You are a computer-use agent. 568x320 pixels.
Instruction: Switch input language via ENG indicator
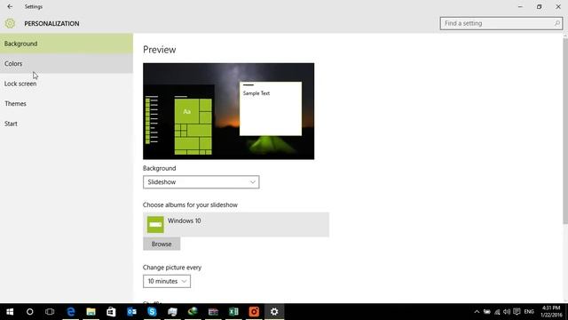tap(529, 312)
